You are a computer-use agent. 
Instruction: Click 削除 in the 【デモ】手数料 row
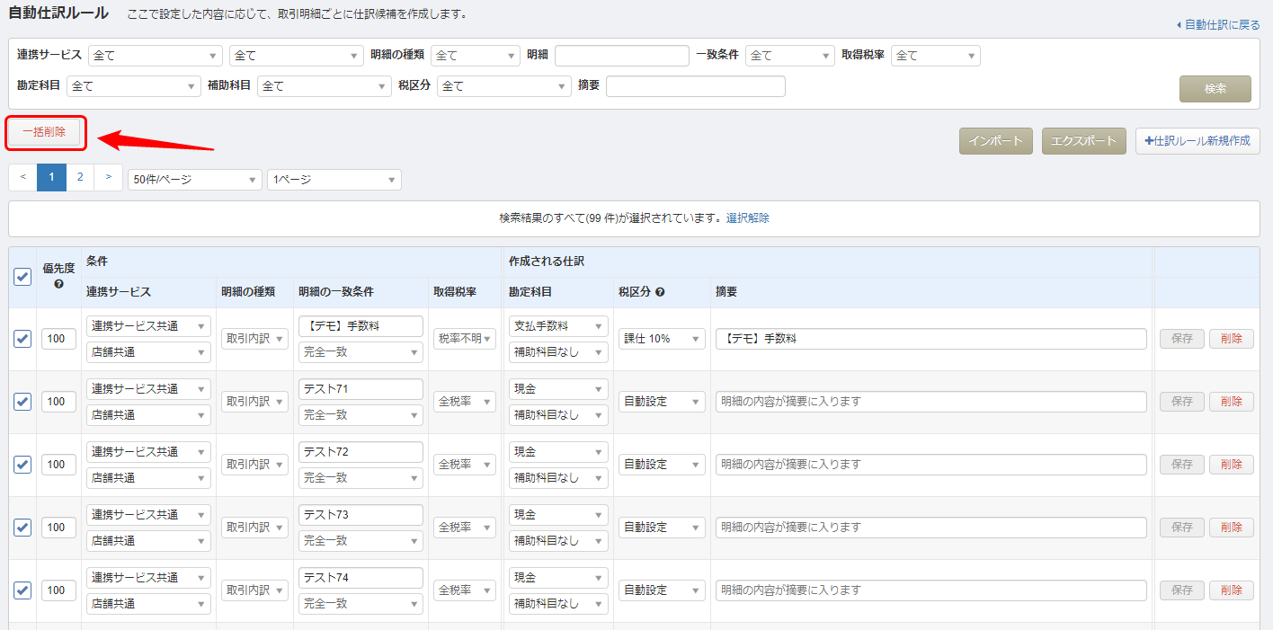1232,339
